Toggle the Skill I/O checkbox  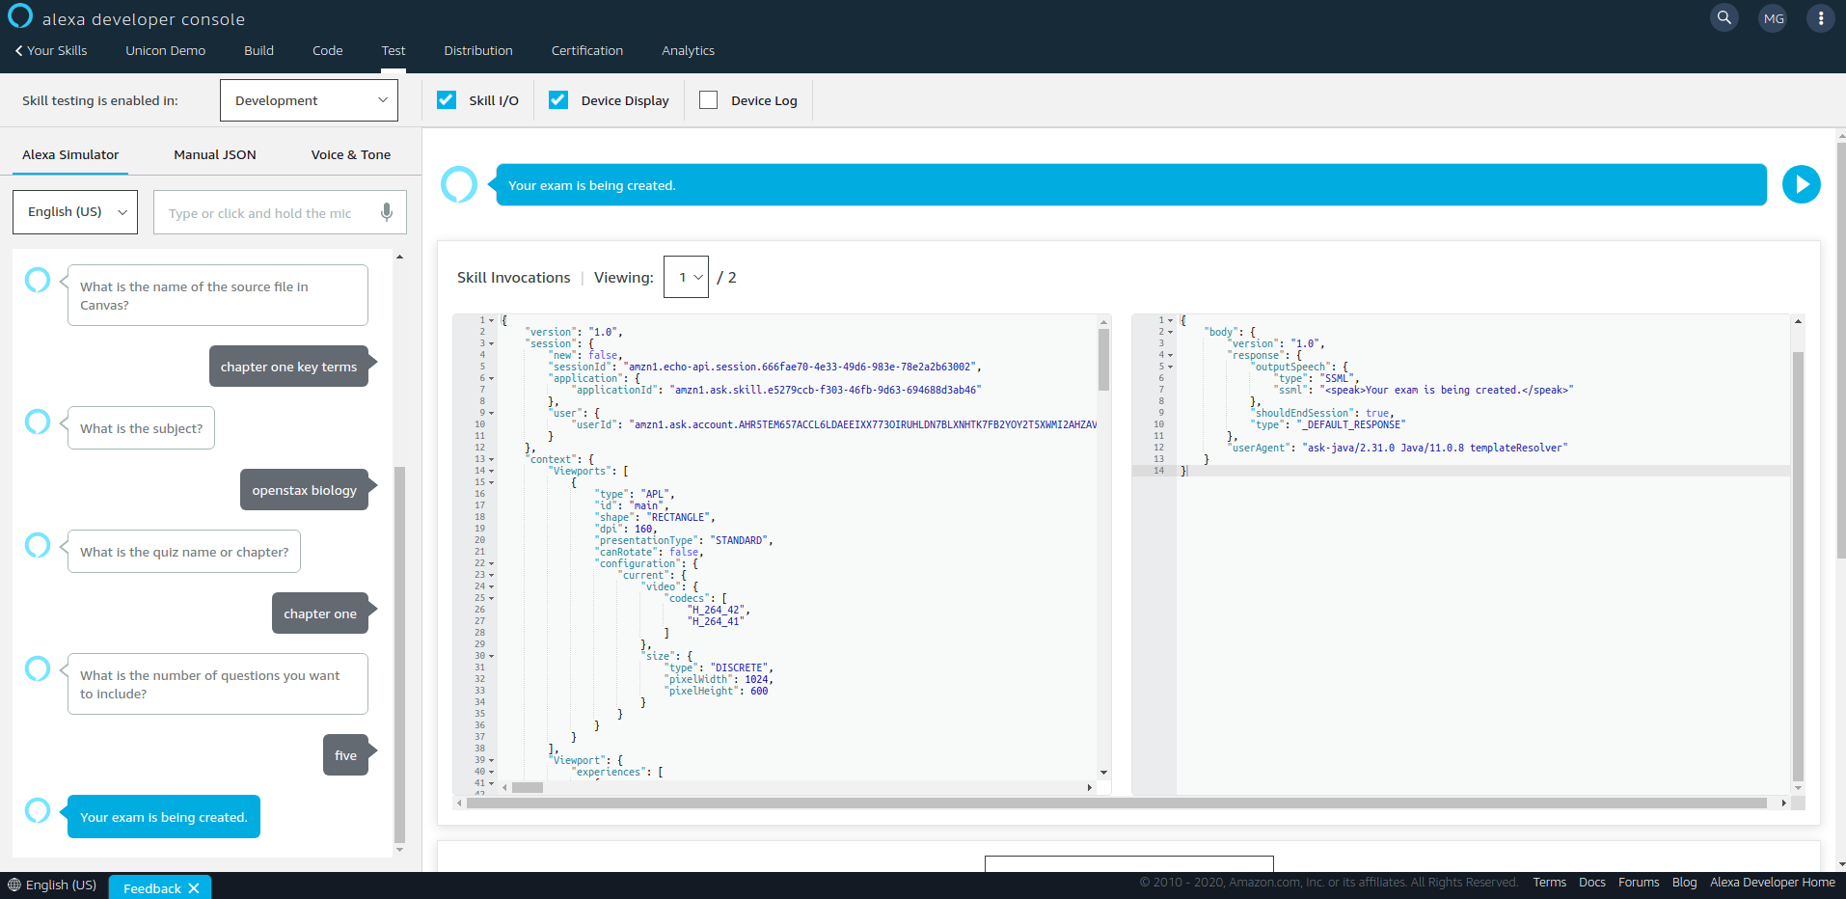coord(447,99)
